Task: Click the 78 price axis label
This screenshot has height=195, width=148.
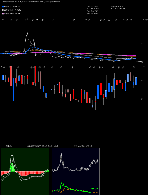Action: pyautogui.click(x=142, y=43)
